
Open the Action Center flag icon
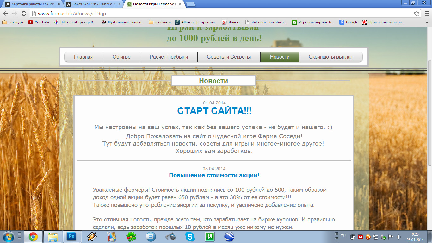pyautogui.click(x=391, y=237)
